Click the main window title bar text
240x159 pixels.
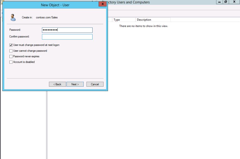tap(131, 2)
